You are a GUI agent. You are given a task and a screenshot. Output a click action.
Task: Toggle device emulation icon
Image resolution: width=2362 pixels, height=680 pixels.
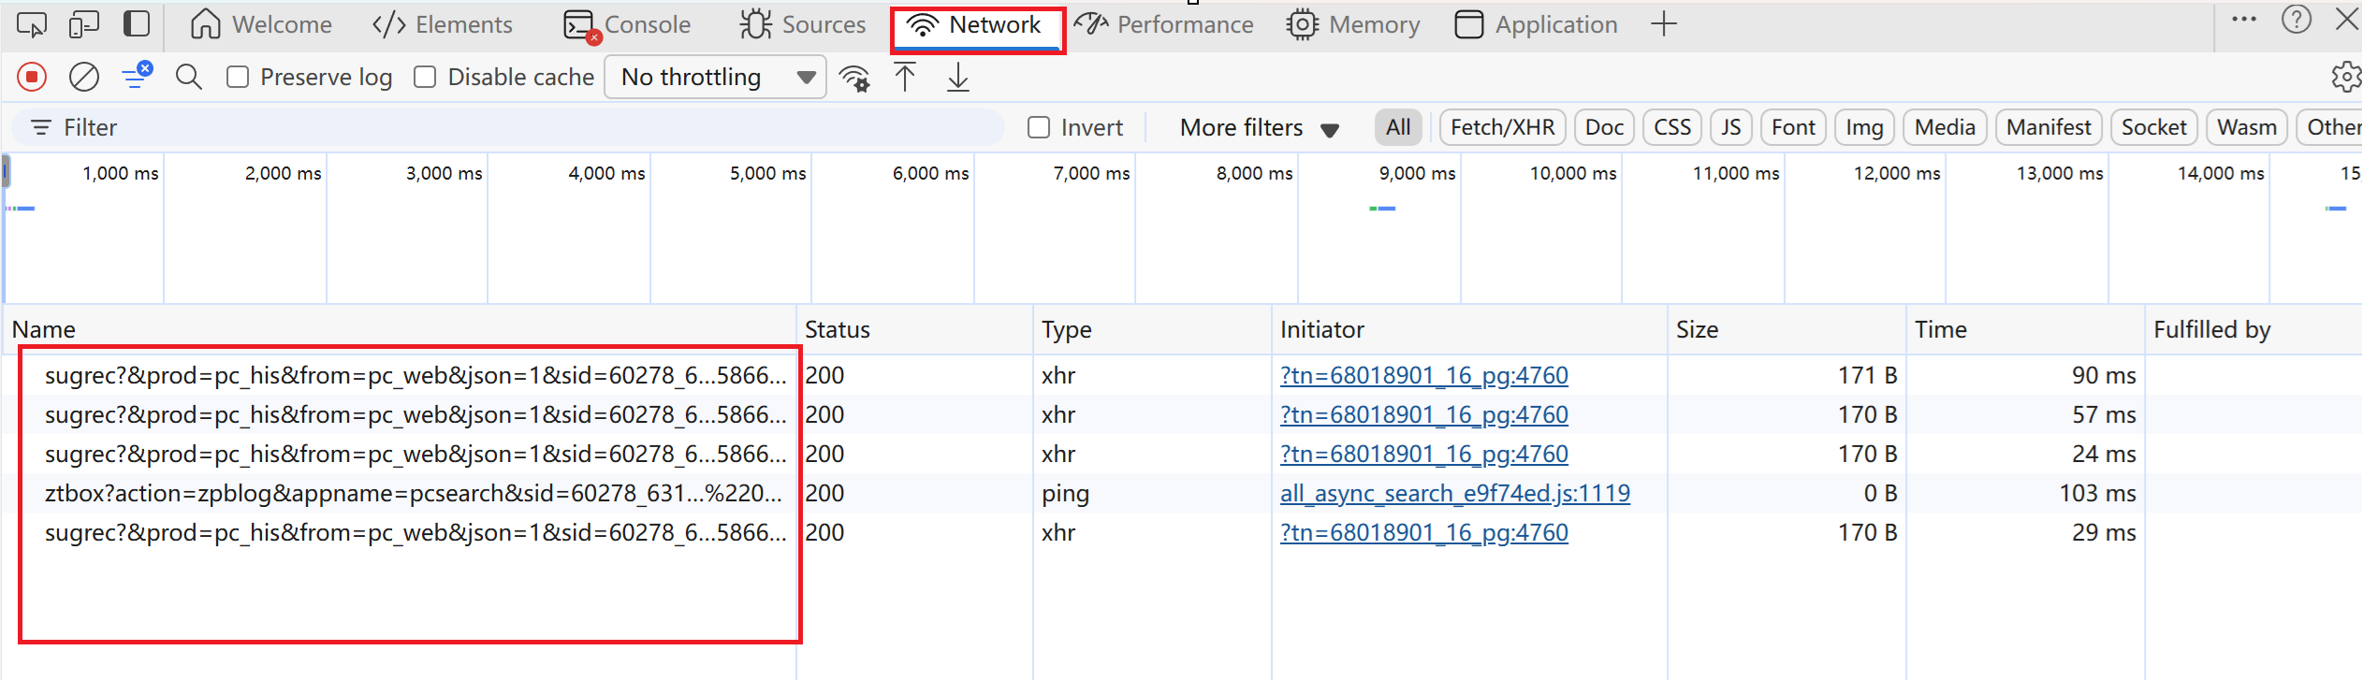point(84,24)
